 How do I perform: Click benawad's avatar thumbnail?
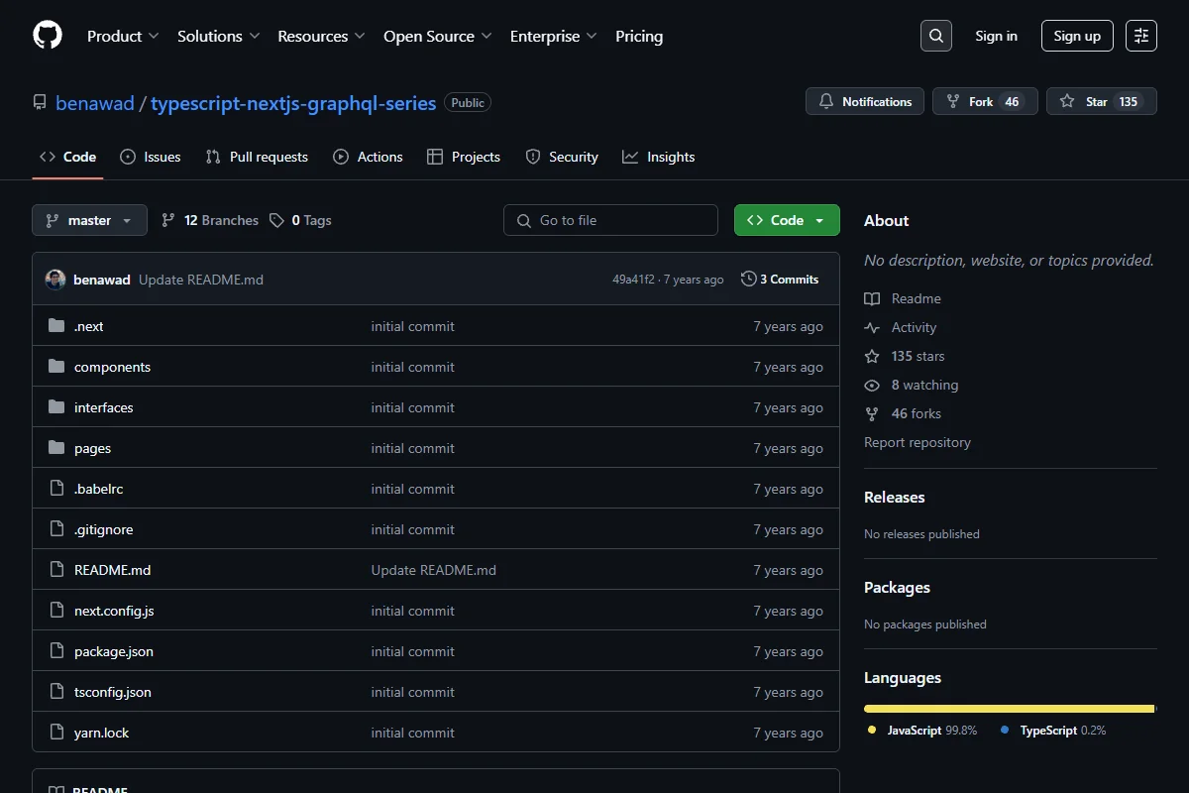tap(55, 280)
